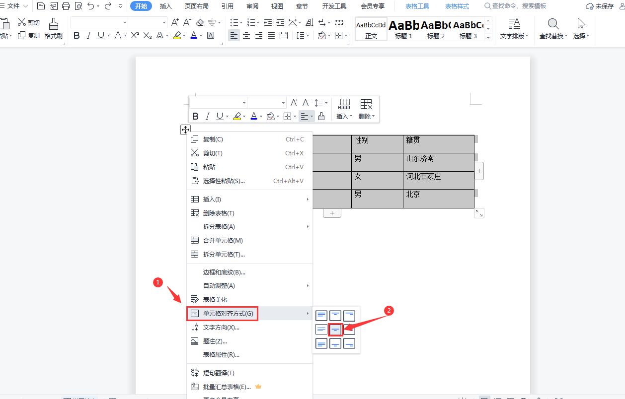This screenshot has height=399, width=625.
Task: Click the superscript icon in the ribbon
Action: click(x=135, y=35)
